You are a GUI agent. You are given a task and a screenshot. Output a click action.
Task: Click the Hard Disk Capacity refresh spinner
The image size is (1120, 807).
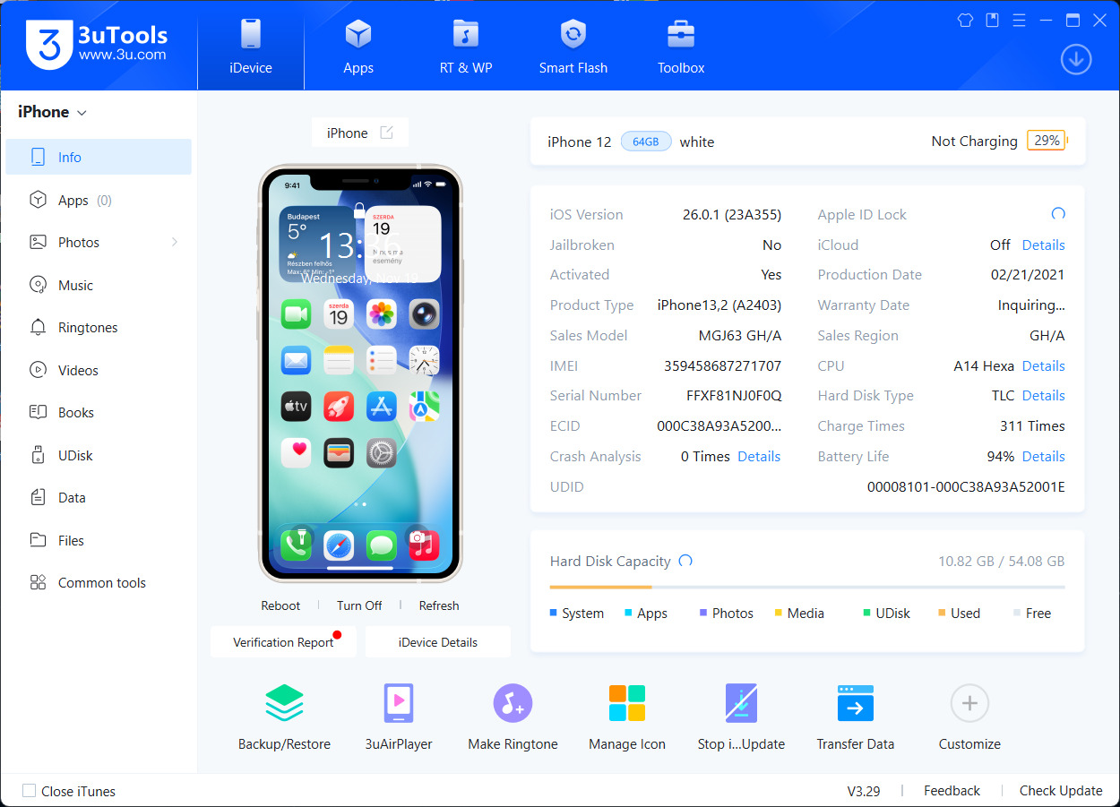(685, 561)
